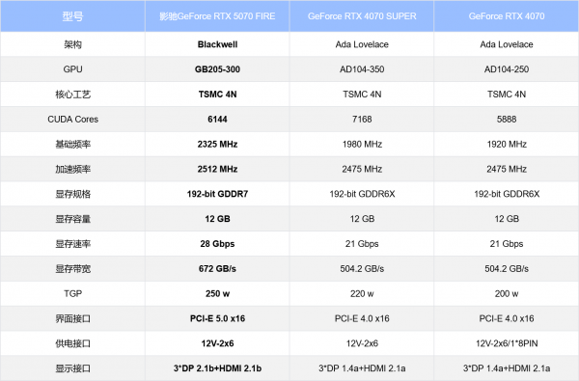579x381 pixels.
Task: Click the Blackwell architecture cell
Action: [x=217, y=44]
